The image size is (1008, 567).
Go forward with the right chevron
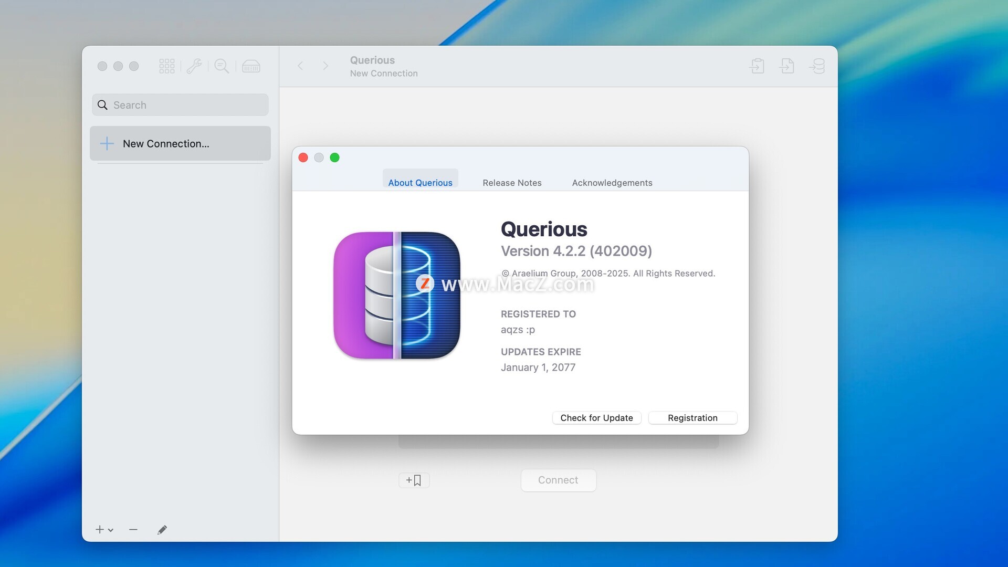pos(325,66)
